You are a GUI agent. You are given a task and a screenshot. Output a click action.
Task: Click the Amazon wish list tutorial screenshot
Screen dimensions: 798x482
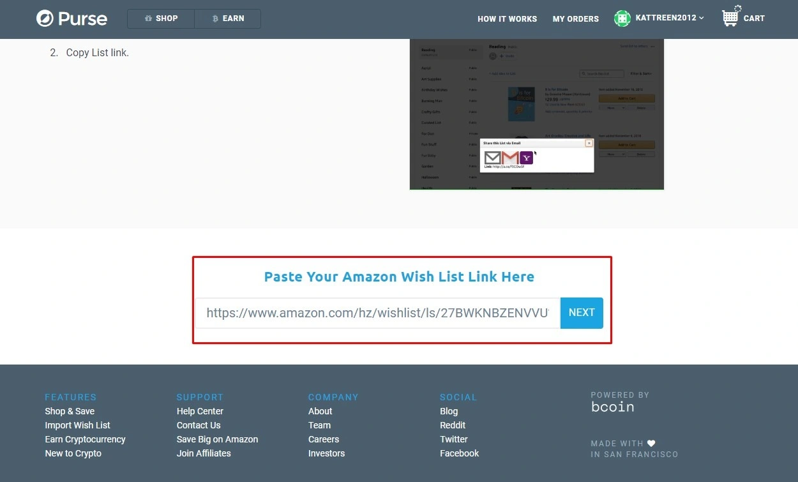pos(537,114)
